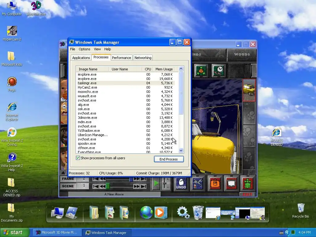Click the A New Movie title field
The width and height of the screenshot is (316, 237).
[114, 194]
